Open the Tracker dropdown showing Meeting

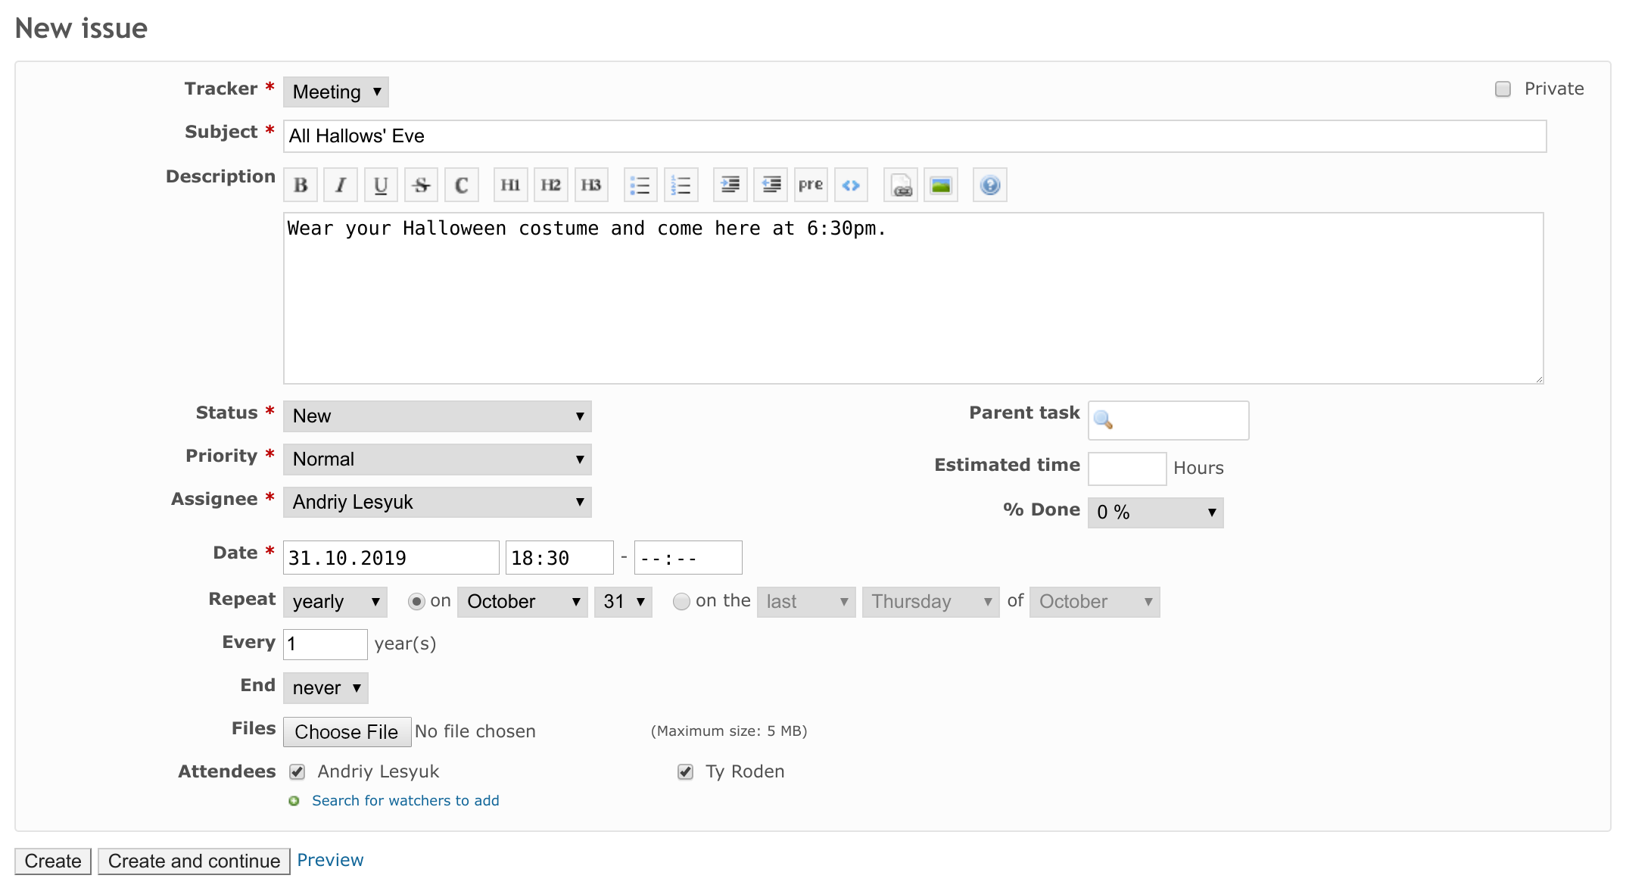click(x=336, y=92)
